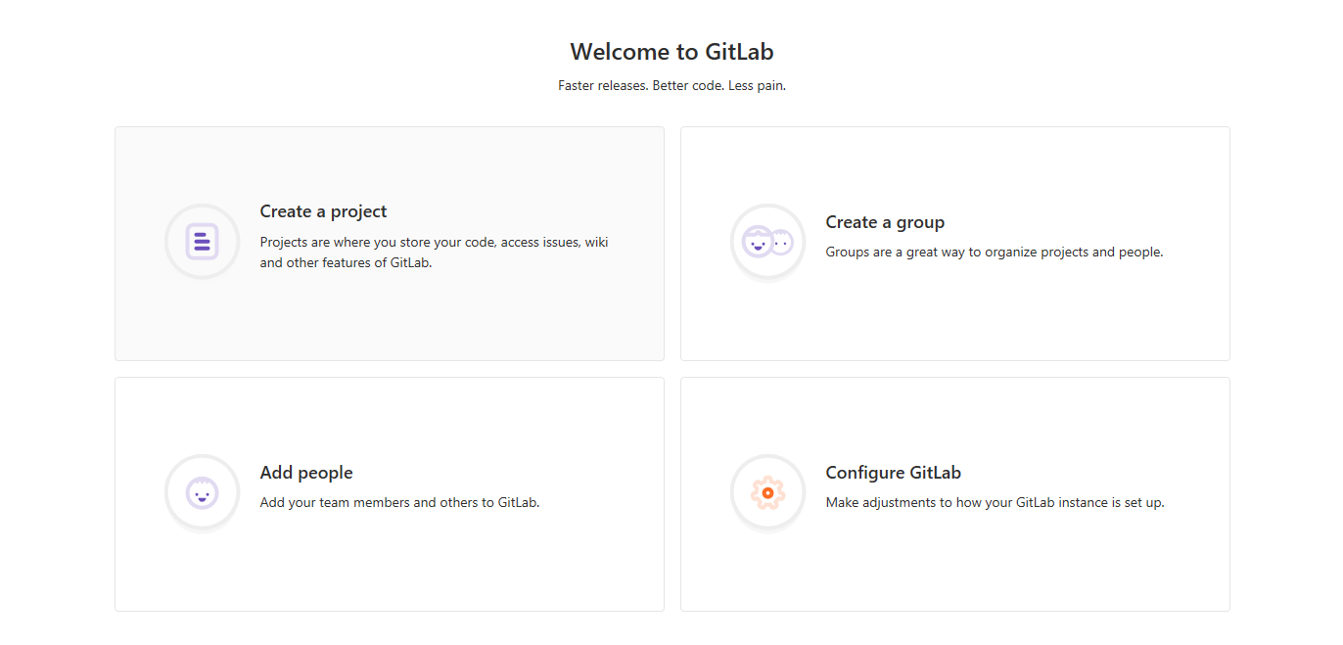This screenshot has height=645, width=1343.
Task: Click the text about organizing projects and people
Action: 994,252
